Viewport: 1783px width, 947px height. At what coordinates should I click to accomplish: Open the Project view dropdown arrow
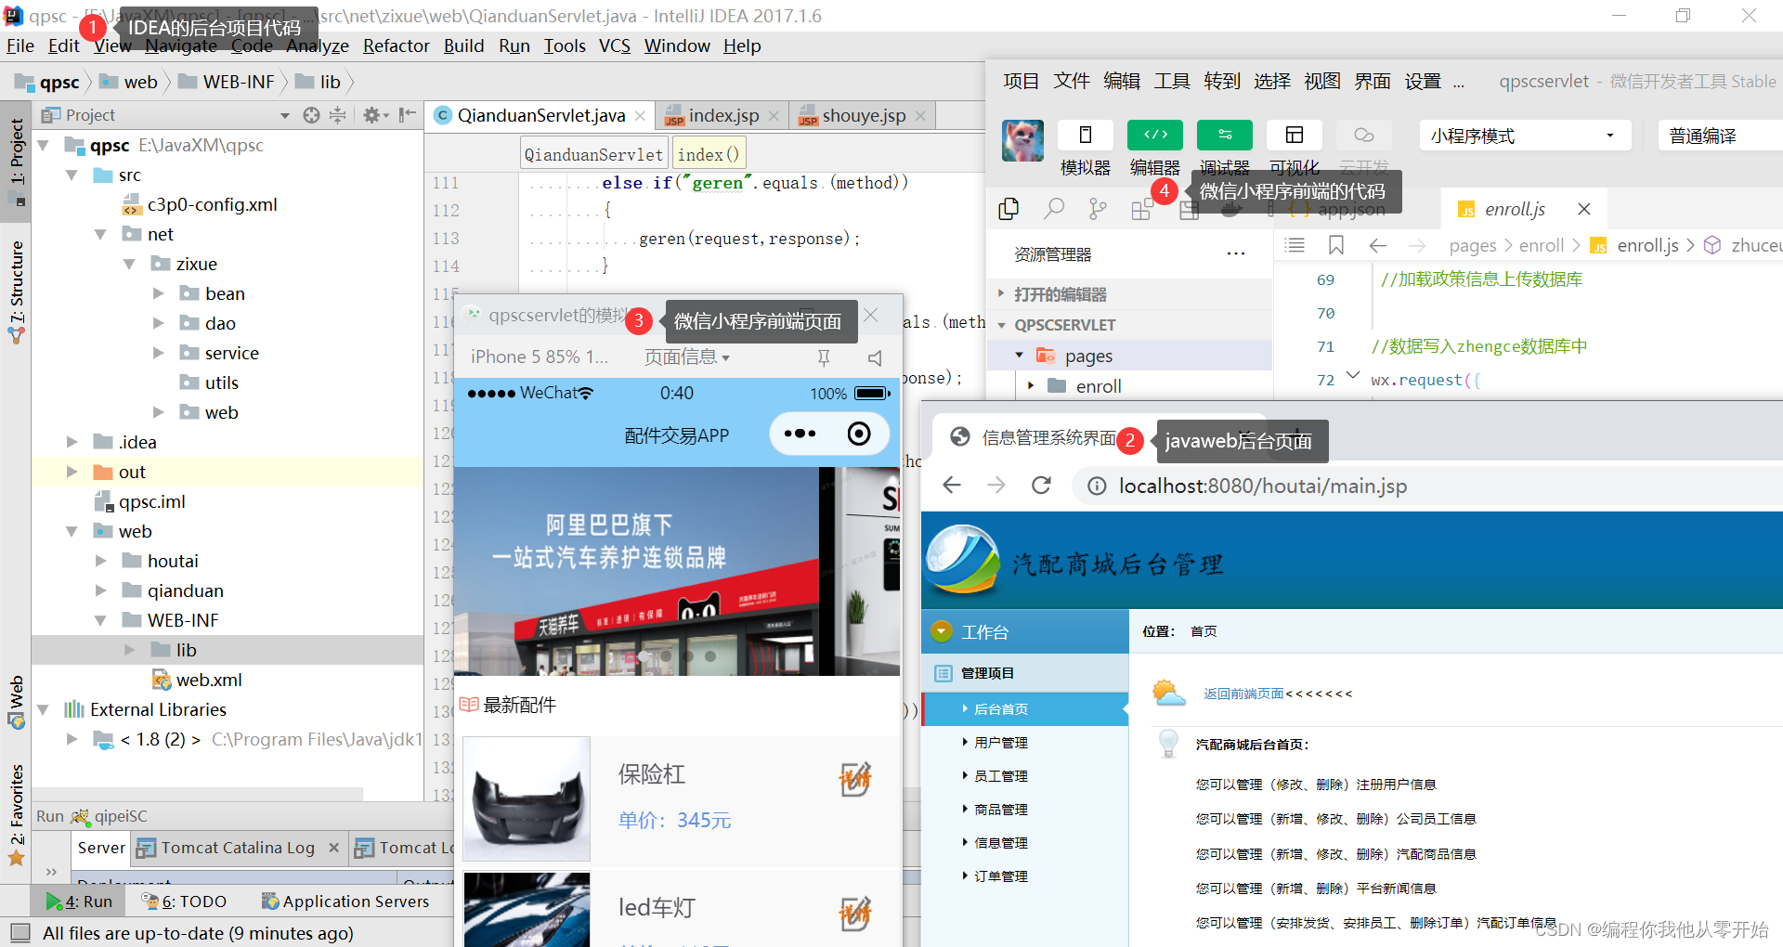[285, 116]
